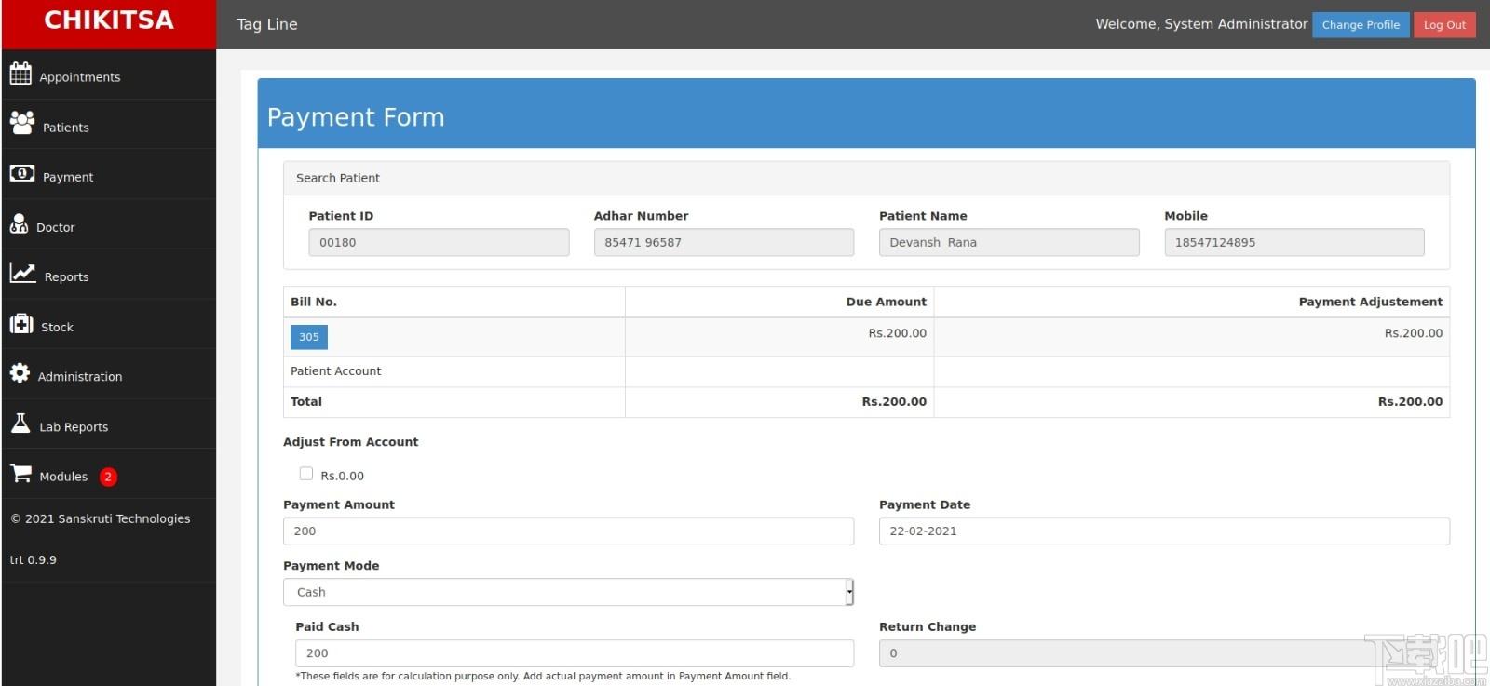Click the Doctor icon in sidebar

point(19,223)
